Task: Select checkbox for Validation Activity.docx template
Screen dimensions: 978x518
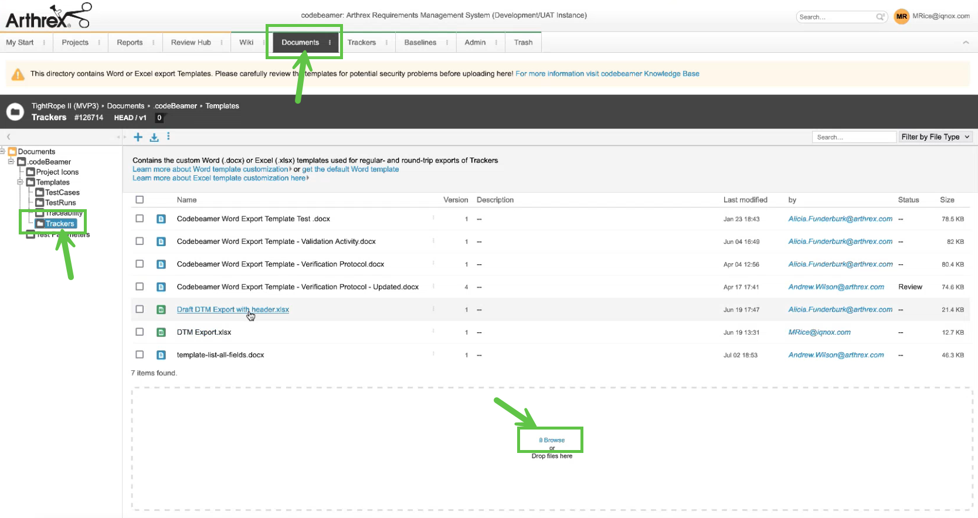Action: [x=140, y=241]
